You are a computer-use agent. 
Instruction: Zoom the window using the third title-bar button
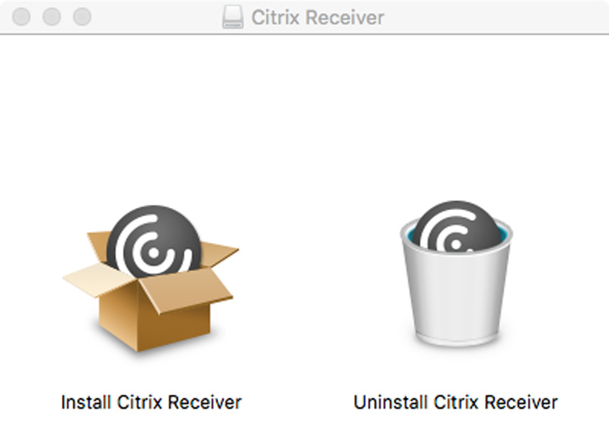(82, 17)
